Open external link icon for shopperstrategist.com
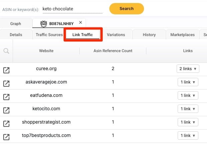This screenshot has height=151, width=207. pos(6,123)
